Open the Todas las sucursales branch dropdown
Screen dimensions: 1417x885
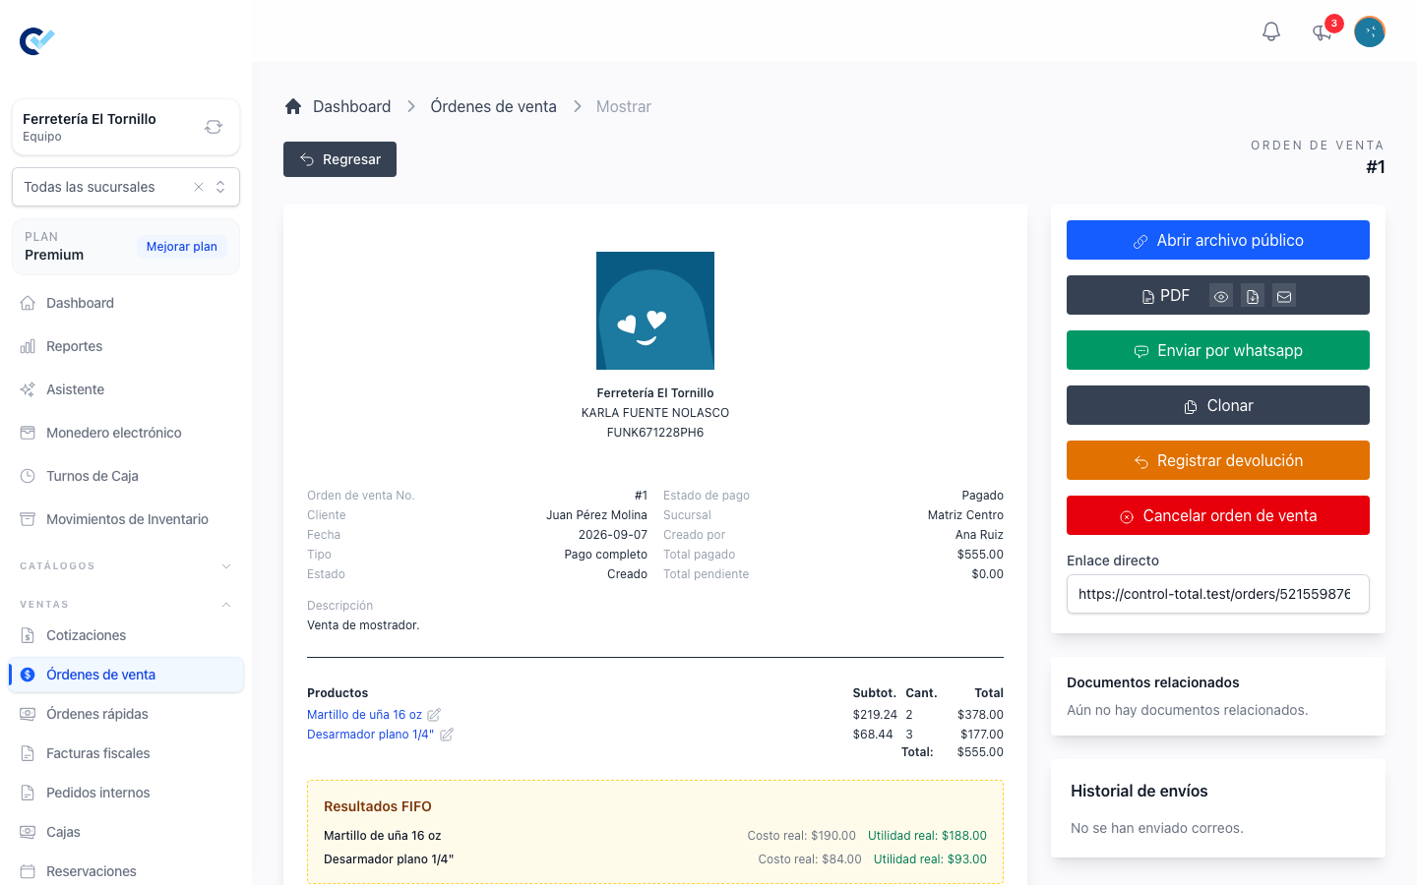pos(220,187)
